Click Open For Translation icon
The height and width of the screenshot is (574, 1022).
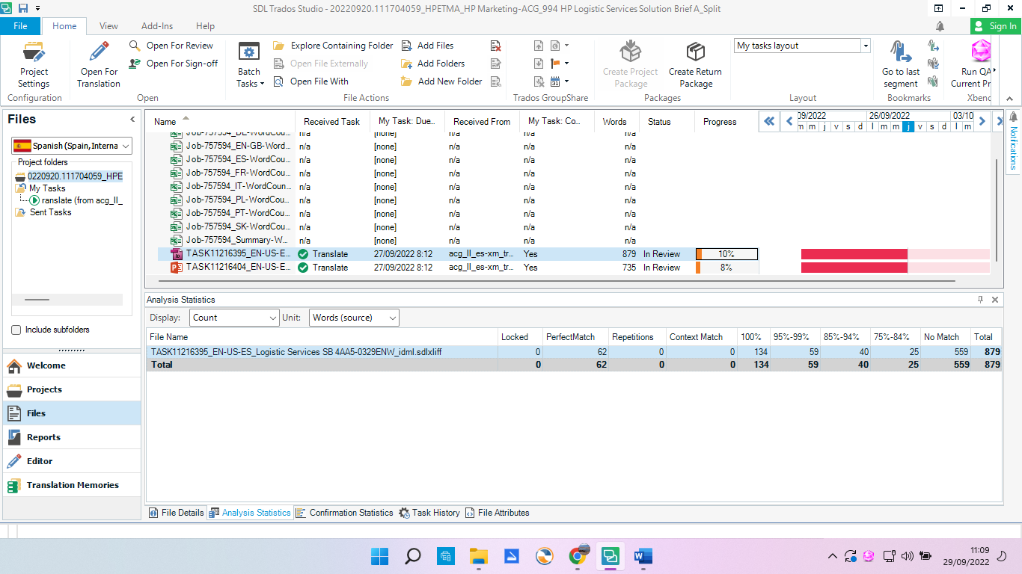99,52
